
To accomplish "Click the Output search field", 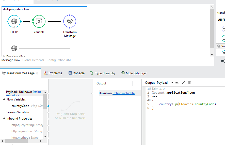I will (x=114, y=83).
